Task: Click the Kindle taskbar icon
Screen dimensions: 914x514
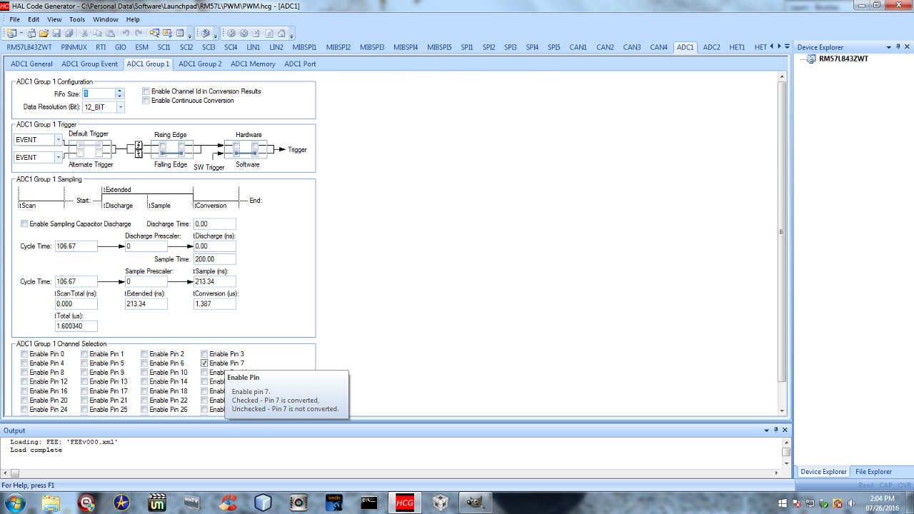Action: click(334, 503)
